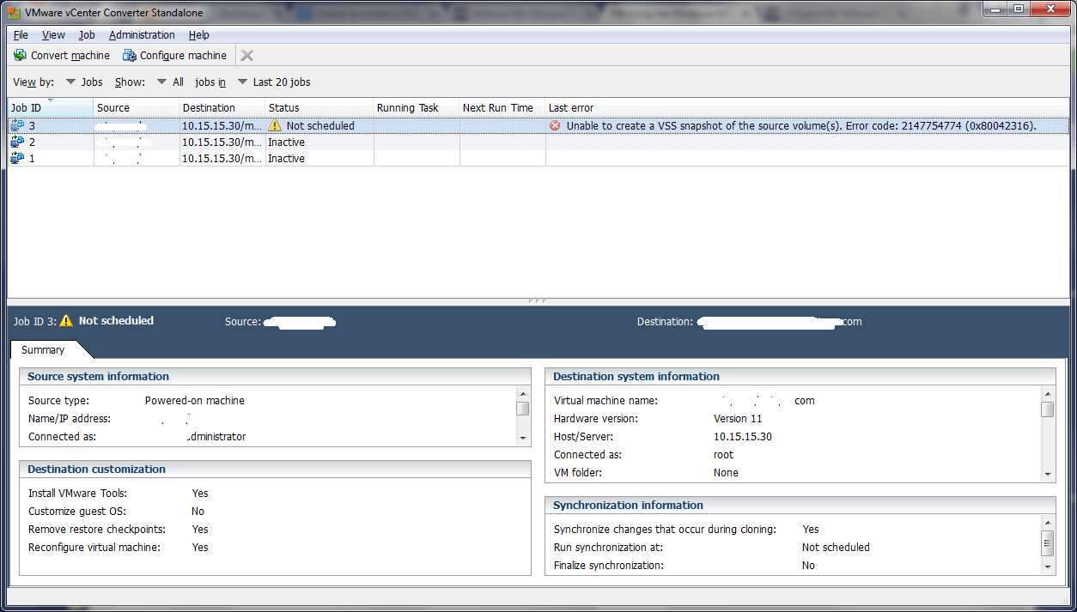Click "Not scheduled" value for Run synchronization at
This screenshot has width=1077, height=612.
836,548
